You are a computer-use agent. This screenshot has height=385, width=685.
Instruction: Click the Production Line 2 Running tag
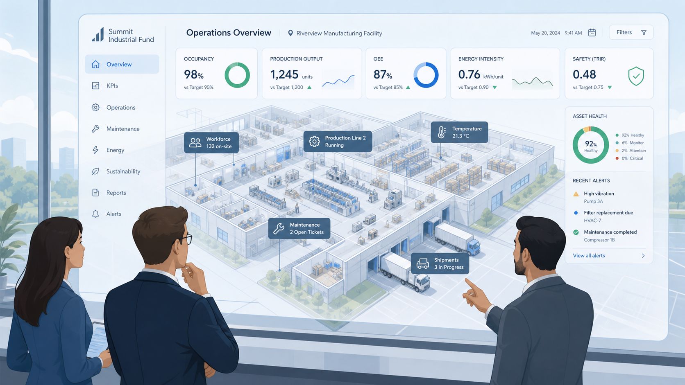coord(338,142)
